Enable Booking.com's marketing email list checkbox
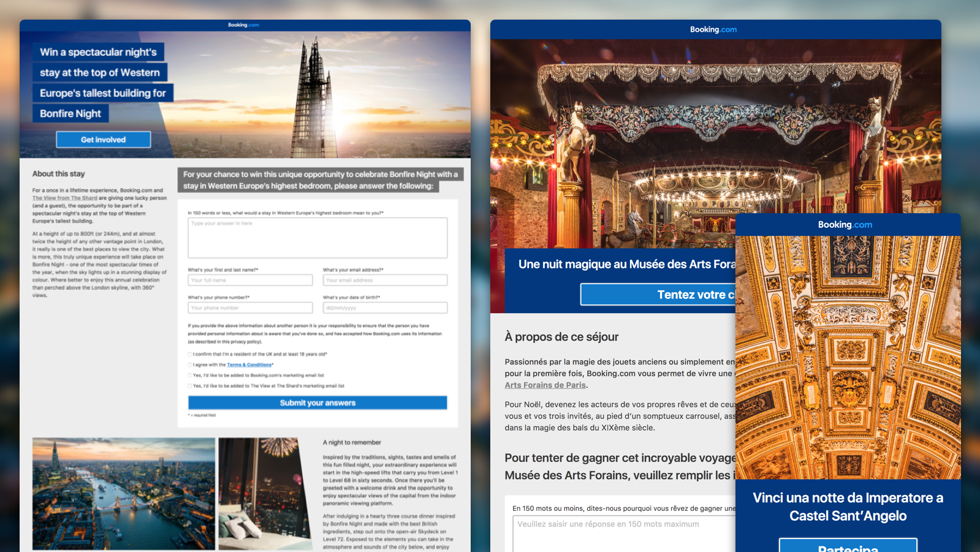980x552 pixels. 190,375
